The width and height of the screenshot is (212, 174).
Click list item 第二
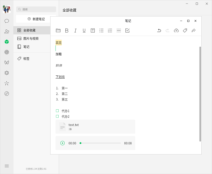click(65, 94)
